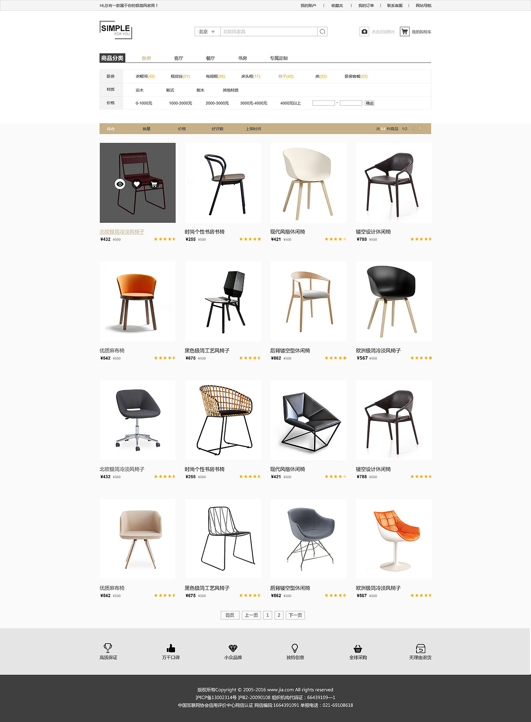Click the lightbulb 独特创意 icon

pyautogui.click(x=295, y=648)
